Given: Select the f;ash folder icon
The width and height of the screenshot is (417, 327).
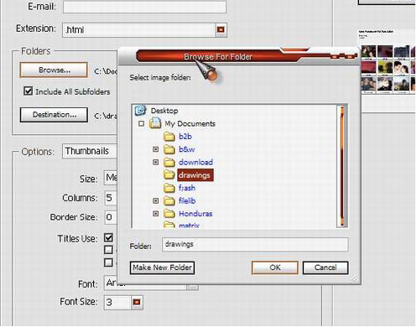Looking at the screenshot, I should pos(169,188).
